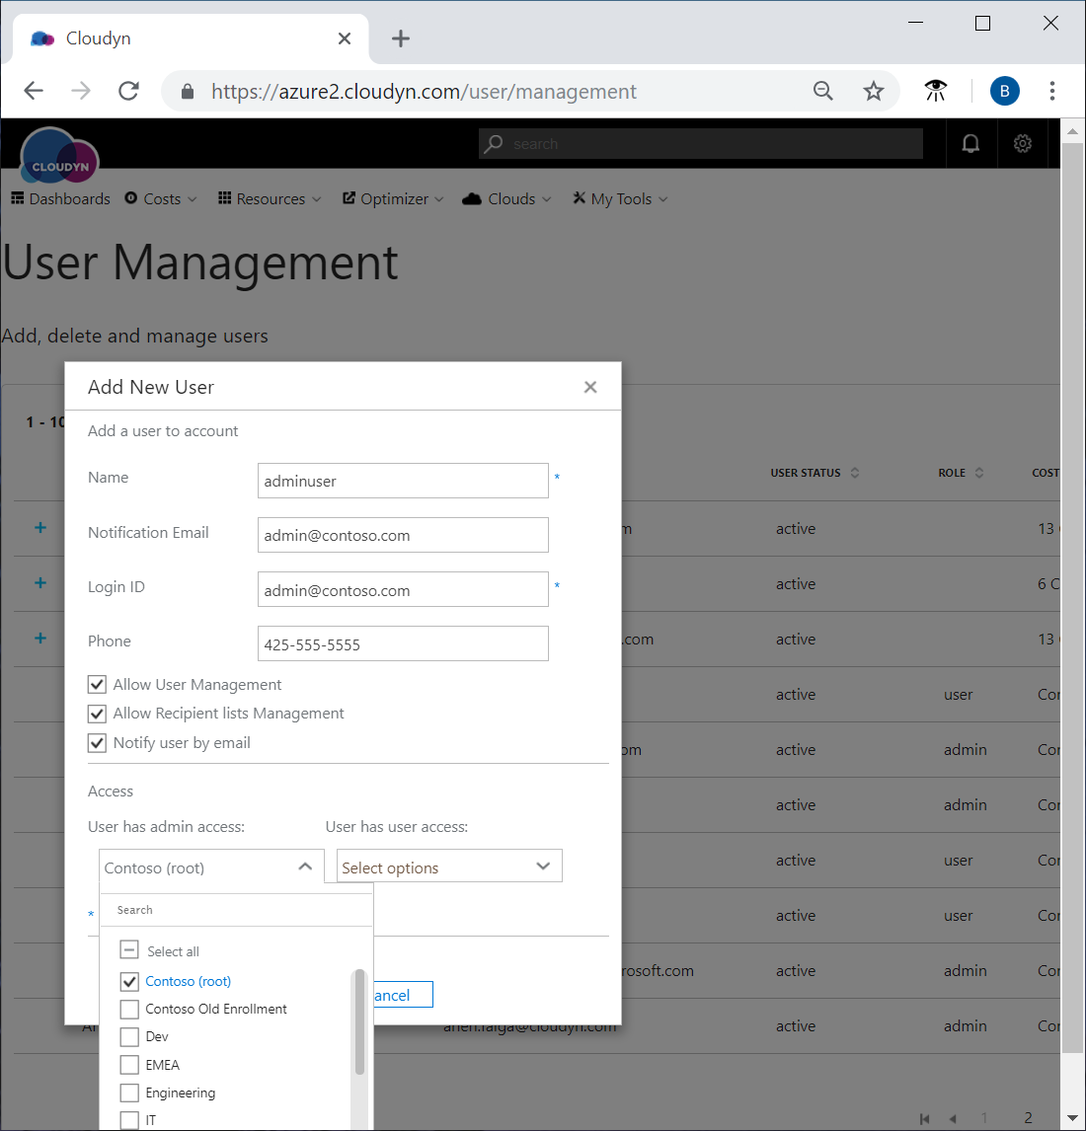
Task: Open the settings gear icon
Action: pos(1023,143)
